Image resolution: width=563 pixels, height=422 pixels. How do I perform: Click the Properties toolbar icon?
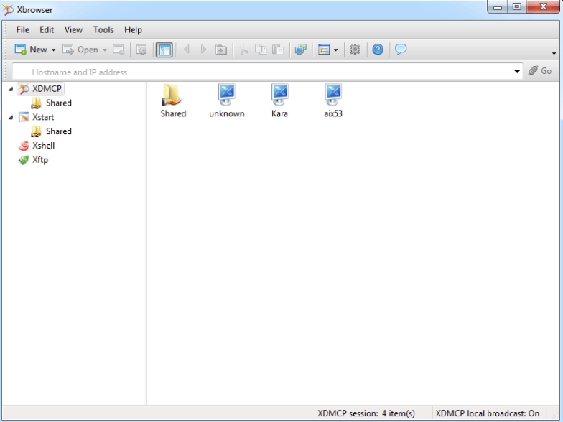point(141,50)
